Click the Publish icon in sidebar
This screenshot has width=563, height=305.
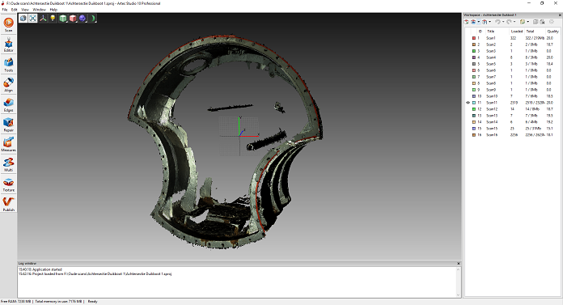8,204
